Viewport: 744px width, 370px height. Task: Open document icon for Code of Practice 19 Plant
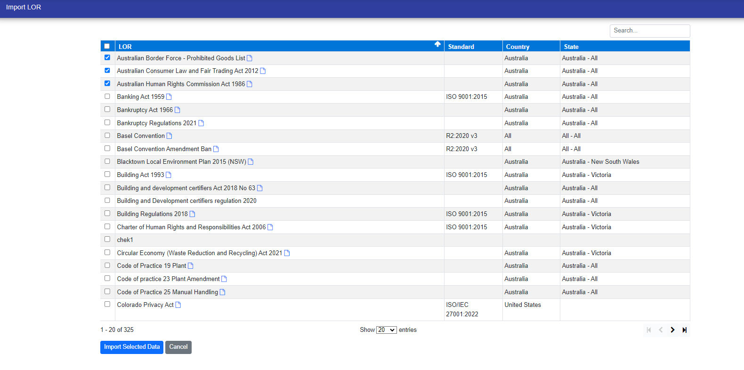[191, 266]
